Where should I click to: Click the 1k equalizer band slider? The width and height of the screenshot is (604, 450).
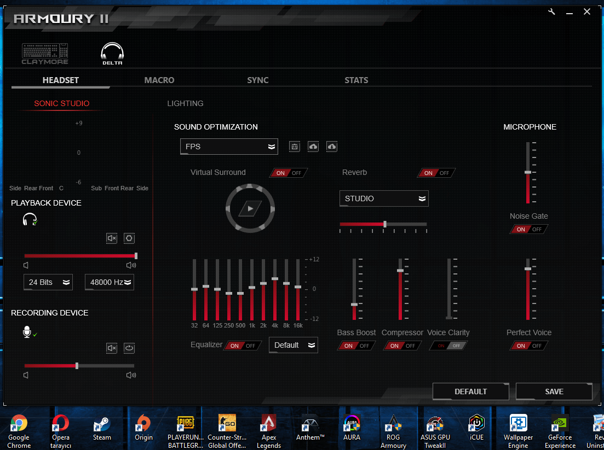tap(252, 290)
